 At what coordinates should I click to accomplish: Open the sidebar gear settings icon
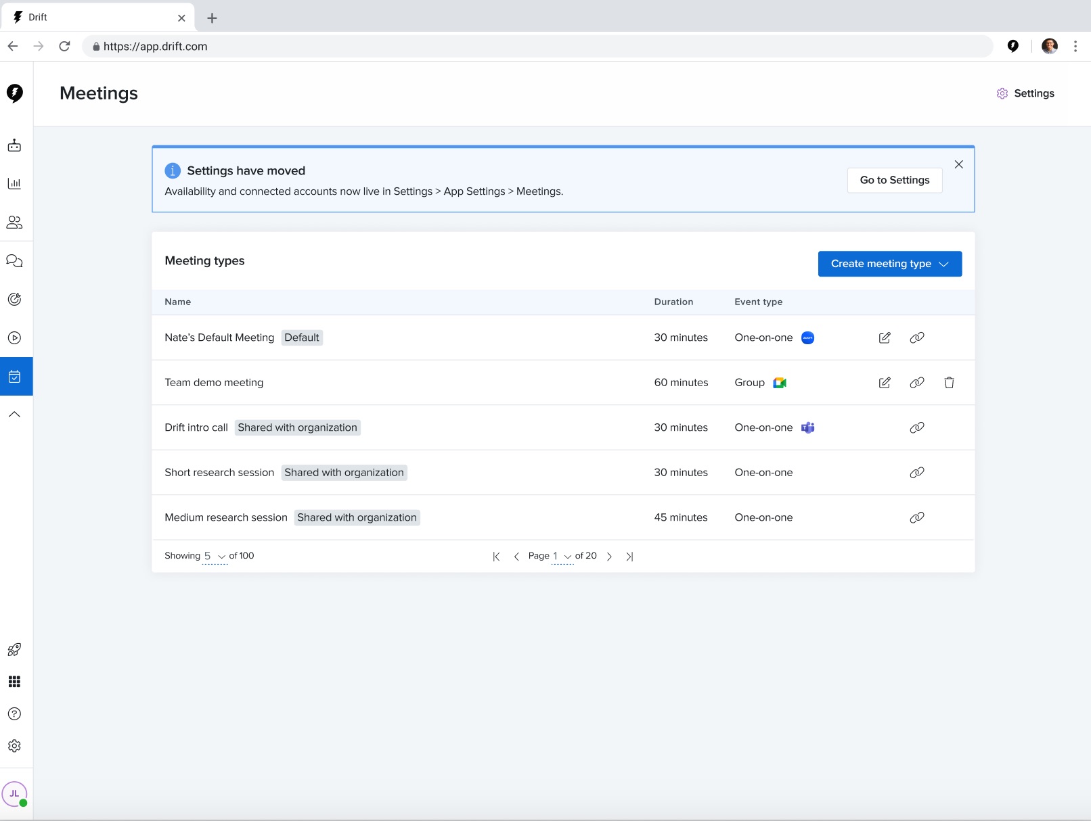point(14,746)
